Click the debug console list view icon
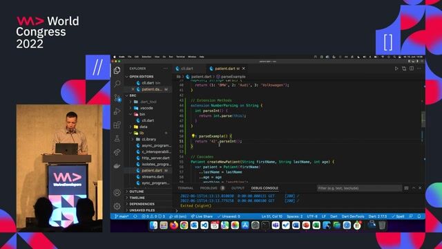Image resolution: width=442 pixels, height=249 pixels. click(x=406, y=188)
